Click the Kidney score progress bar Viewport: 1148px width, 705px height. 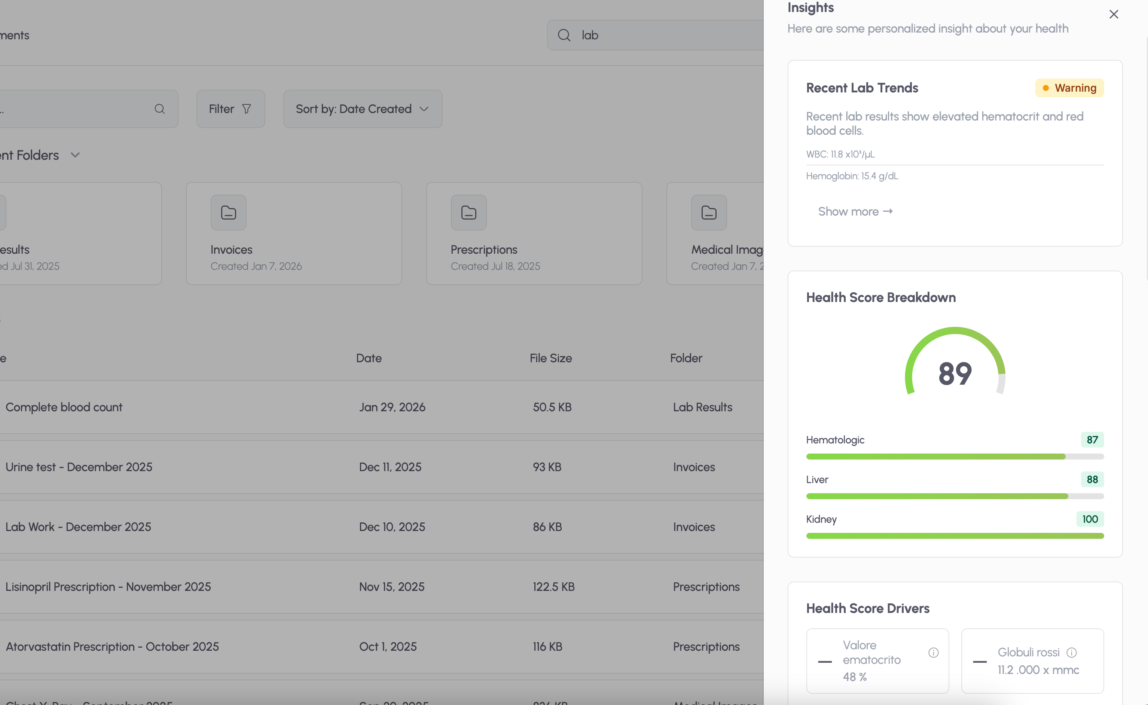955,536
